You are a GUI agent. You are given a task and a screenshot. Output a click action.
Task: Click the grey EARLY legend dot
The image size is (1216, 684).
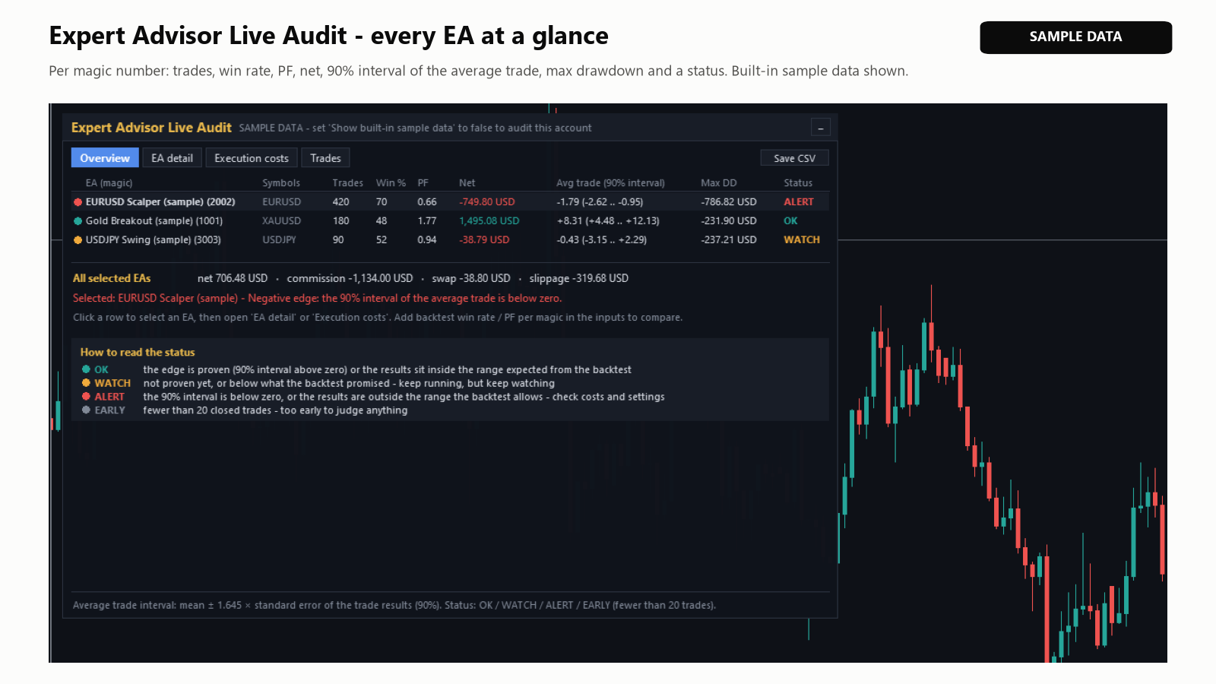pyautogui.click(x=86, y=410)
